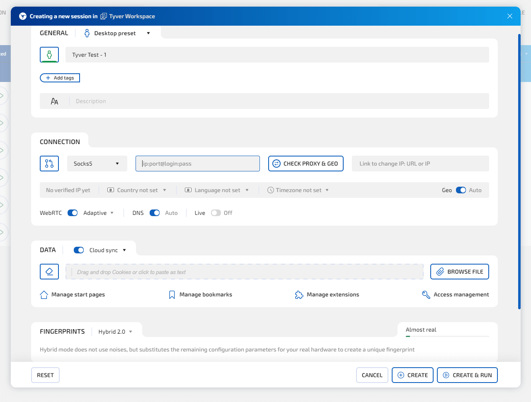Click the CANCEL button

pyautogui.click(x=372, y=375)
